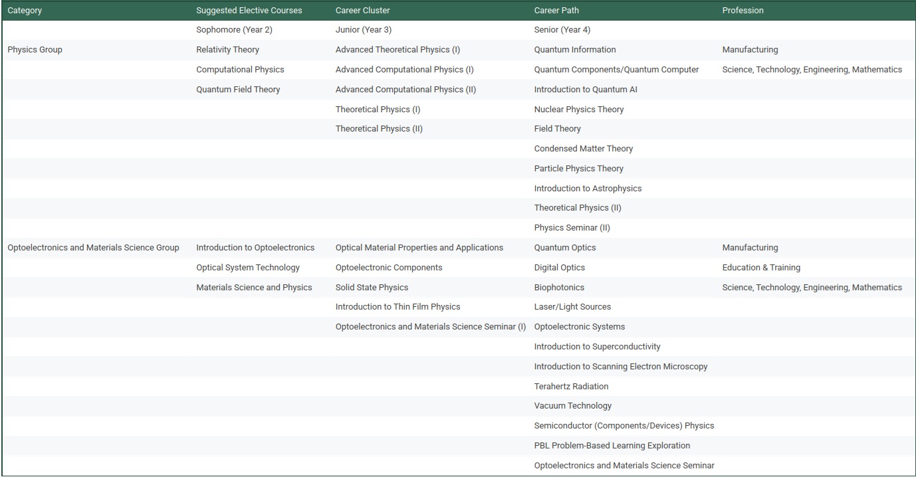Image resolution: width=916 pixels, height=477 pixels.
Task: Click Terahertz Radiation entry
Action: 571,387
